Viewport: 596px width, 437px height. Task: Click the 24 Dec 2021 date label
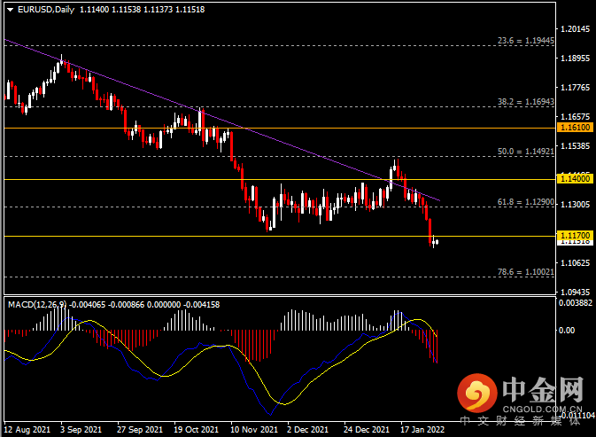tap(367, 430)
